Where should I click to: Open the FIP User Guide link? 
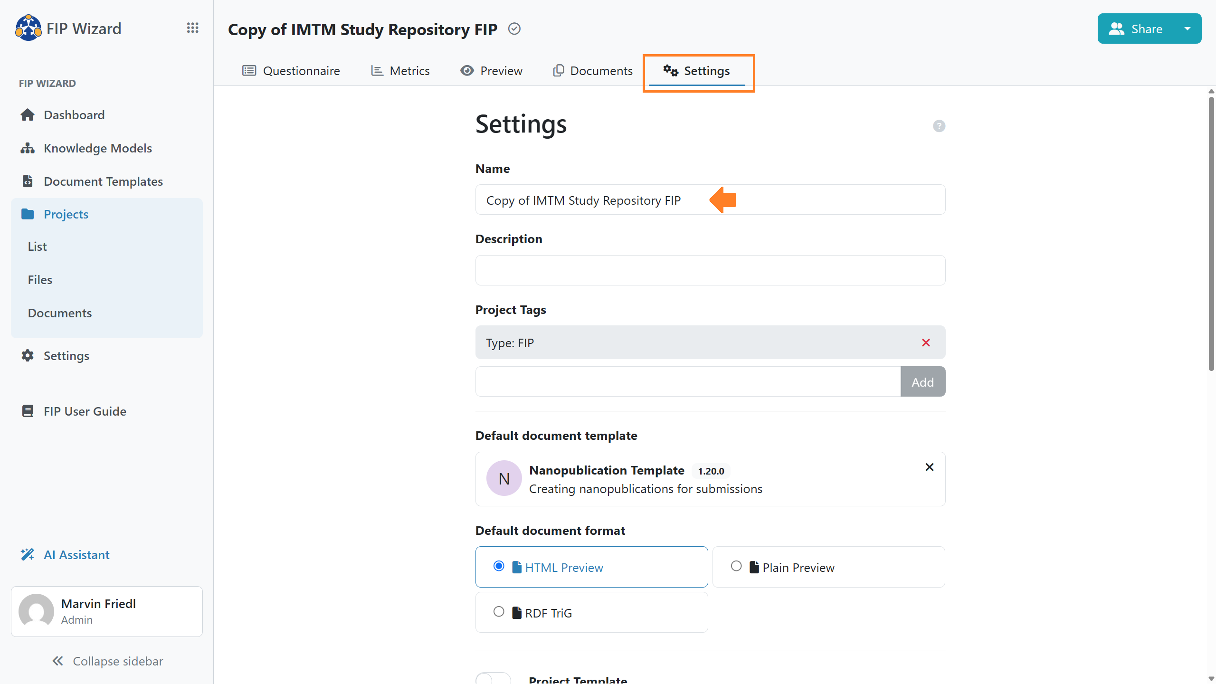point(107,411)
